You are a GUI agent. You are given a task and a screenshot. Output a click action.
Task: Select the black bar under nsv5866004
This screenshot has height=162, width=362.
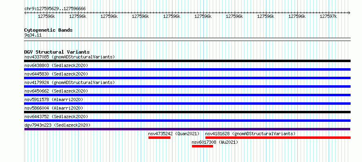pos(187,112)
